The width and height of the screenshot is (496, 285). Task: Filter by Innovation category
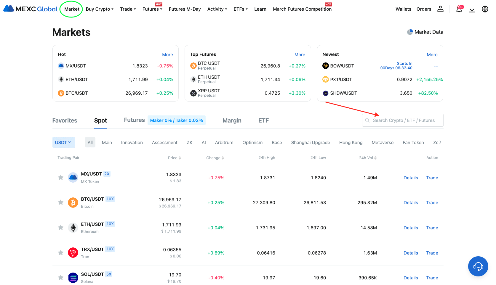tap(132, 142)
